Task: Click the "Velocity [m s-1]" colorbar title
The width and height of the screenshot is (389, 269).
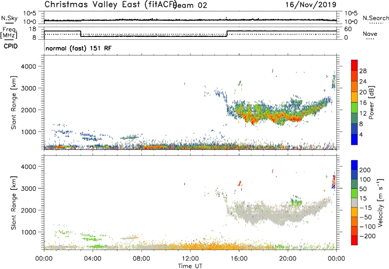Action: [380, 203]
